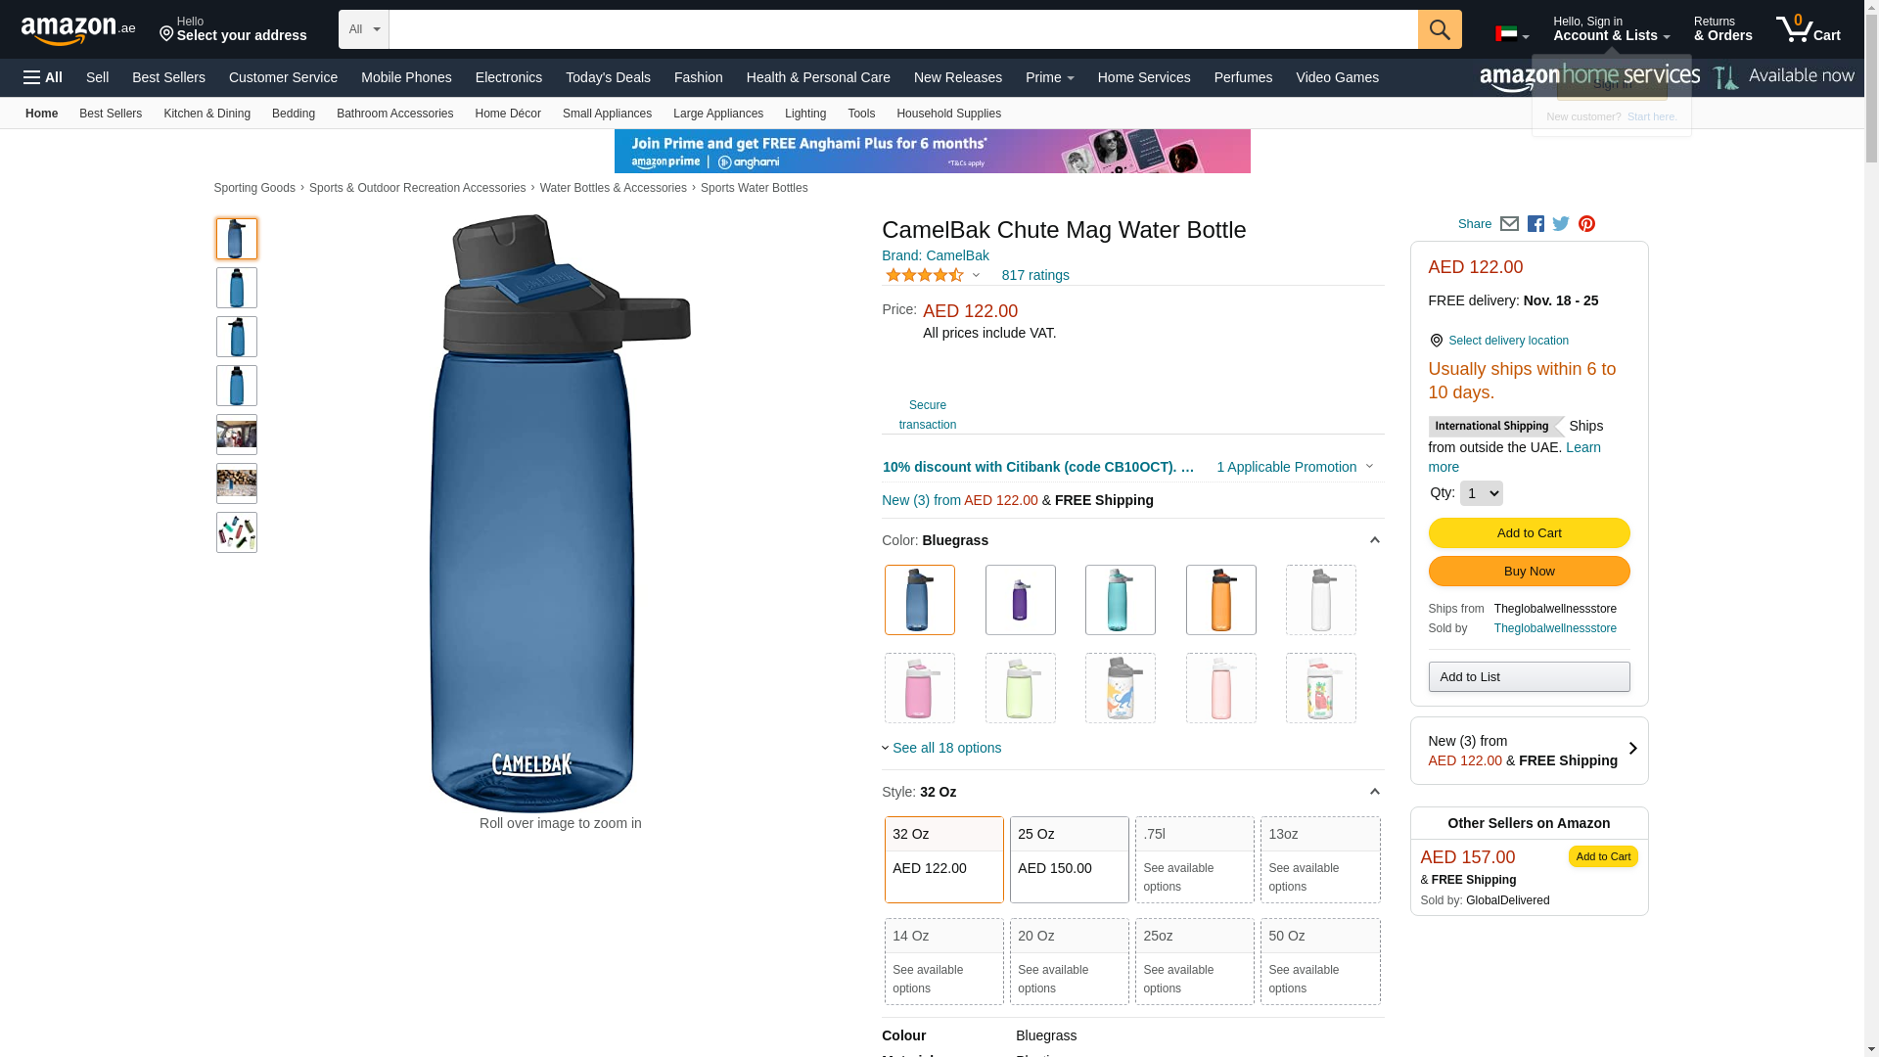Screen dimensions: 1879x1057
Task: Open the All hamburger menu
Action: click(x=43, y=77)
